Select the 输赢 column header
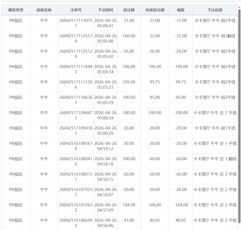The width and height of the screenshot is (241, 230). (181, 10)
